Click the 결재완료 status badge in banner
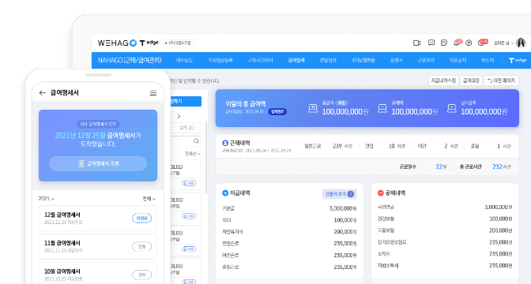The width and height of the screenshot is (531, 284). pyautogui.click(x=277, y=111)
